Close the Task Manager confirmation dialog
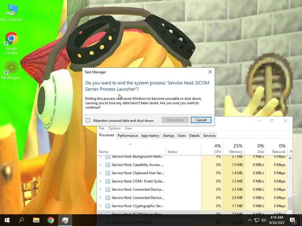302x226 pixels. click(210, 72)
